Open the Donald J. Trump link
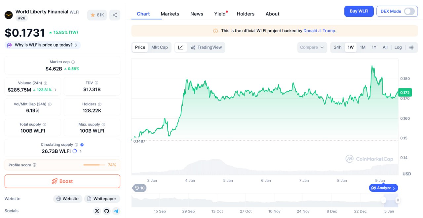Image resolution: width=423 pixels, height=218 pixels. pos(319,31)
